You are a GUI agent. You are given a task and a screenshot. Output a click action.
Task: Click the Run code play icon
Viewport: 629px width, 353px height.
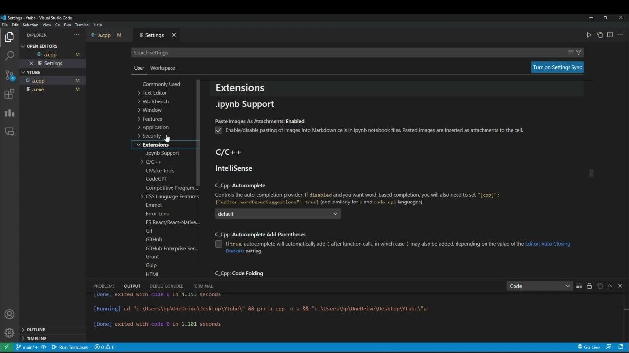pos(589,35)
